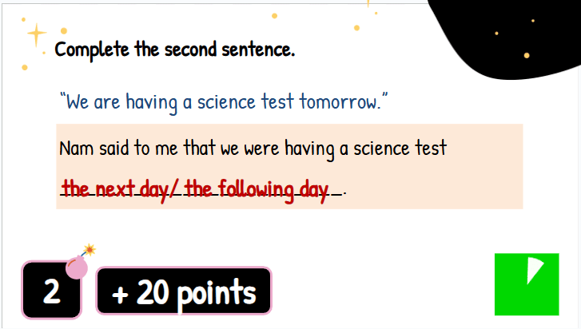Click the pink bomb icon
The height and width of the screenshot is (329, 581).
pyautogui.click(x=77, y=268)
